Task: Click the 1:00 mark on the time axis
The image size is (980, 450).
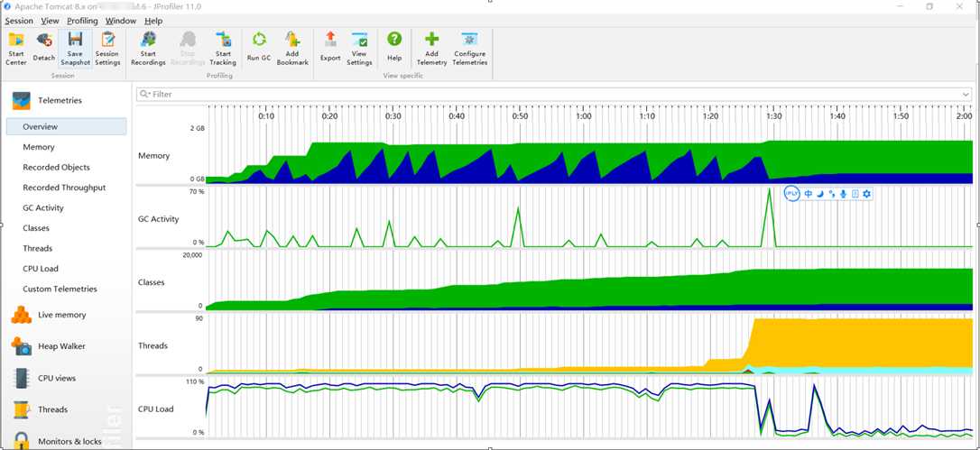Action: (x=584, y=116)
